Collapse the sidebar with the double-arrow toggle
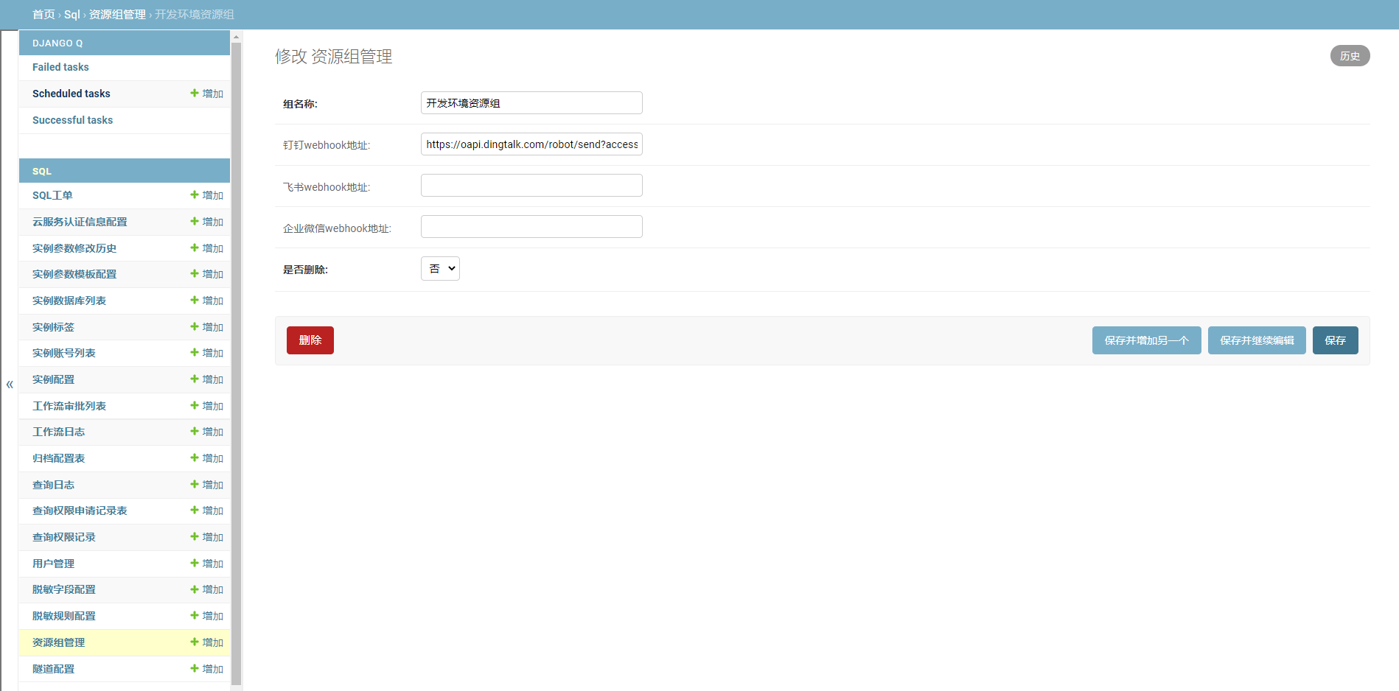This screenshot has width=1399, height=691. [x=10, y=385]
